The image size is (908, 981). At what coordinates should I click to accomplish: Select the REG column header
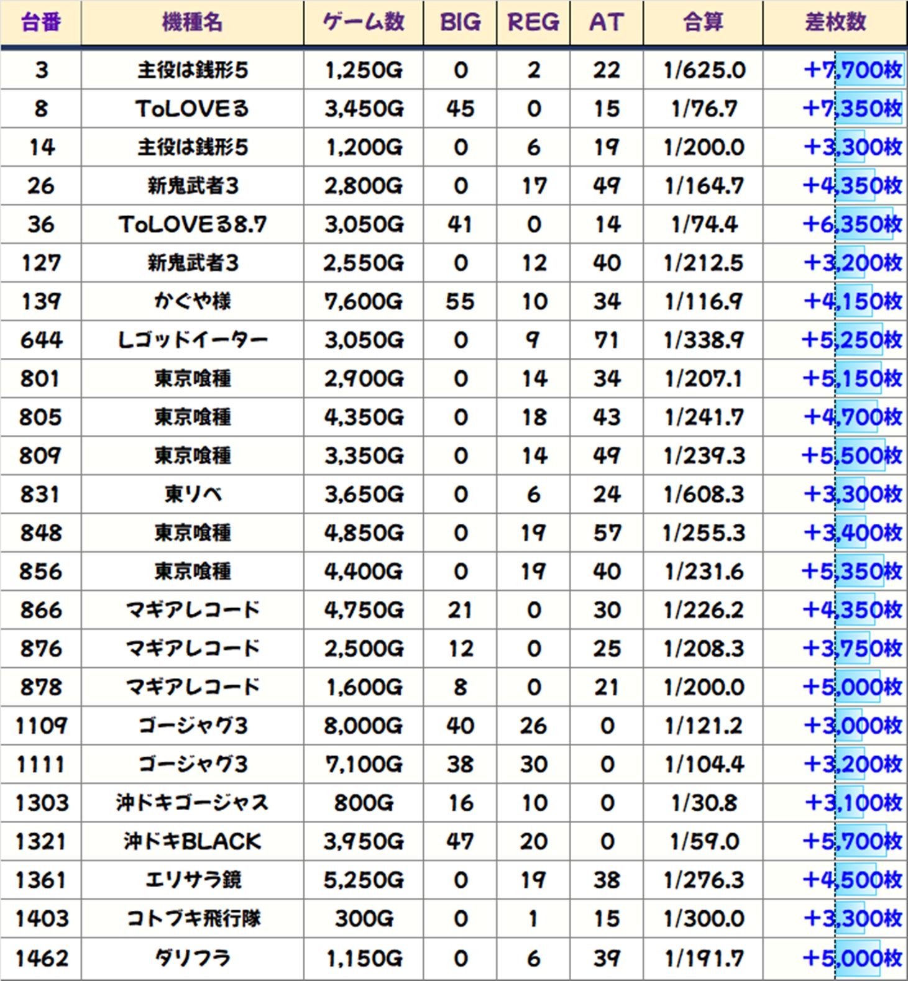pos(533,22)
